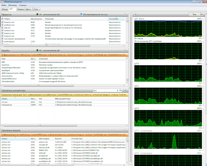Toggle checkbox for Системные прерывания row
Viewport: 207px width, 166px height.
tap(2, 39)
